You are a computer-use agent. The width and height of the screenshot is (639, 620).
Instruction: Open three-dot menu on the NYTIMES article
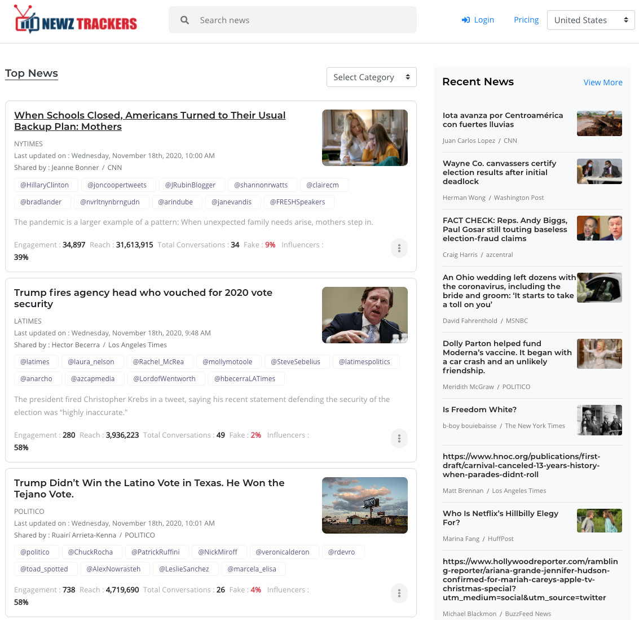(399, 248)
